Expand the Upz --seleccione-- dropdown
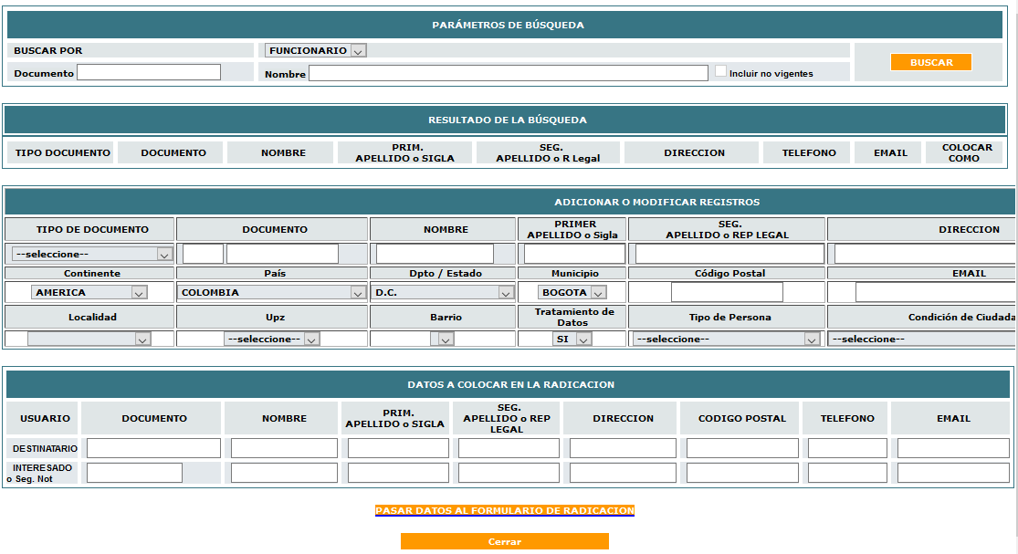The width and height of the screenshot is (1018, 554). click(x=272, y=339)
